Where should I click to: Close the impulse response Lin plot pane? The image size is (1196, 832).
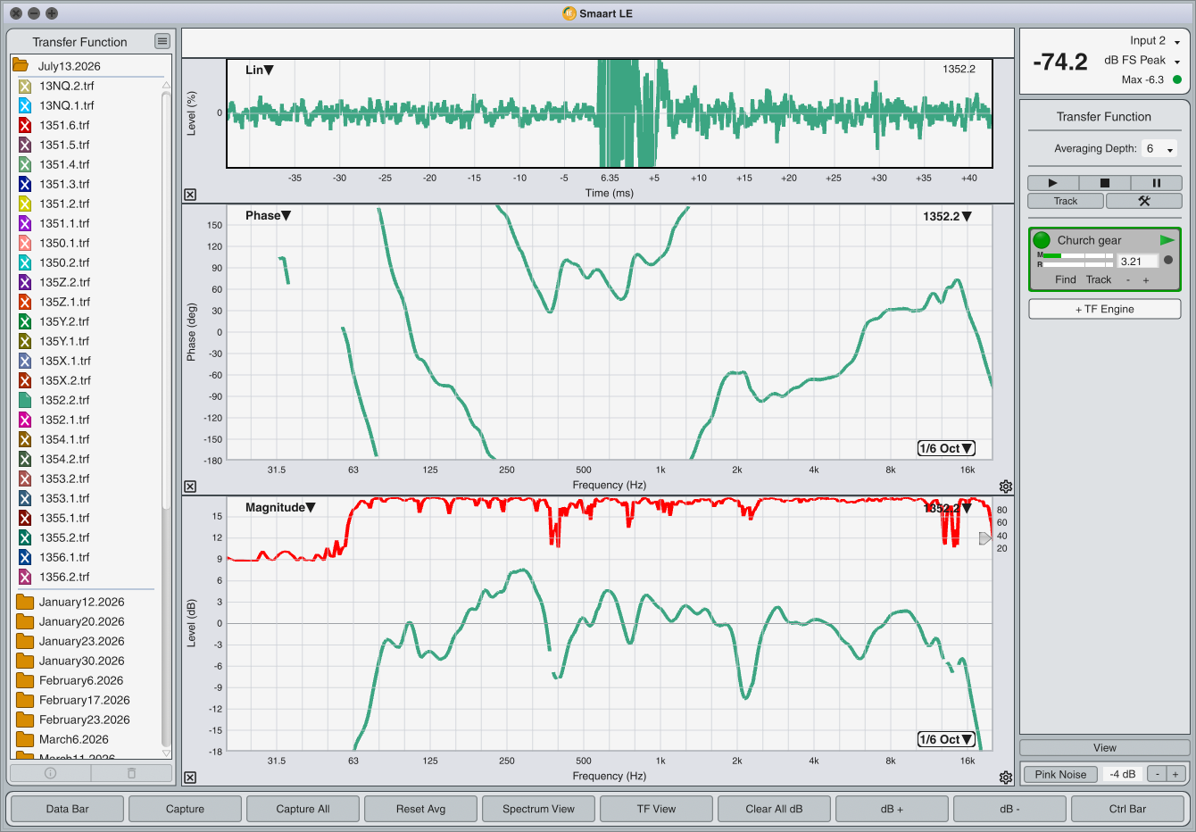[x=190, y=195]
